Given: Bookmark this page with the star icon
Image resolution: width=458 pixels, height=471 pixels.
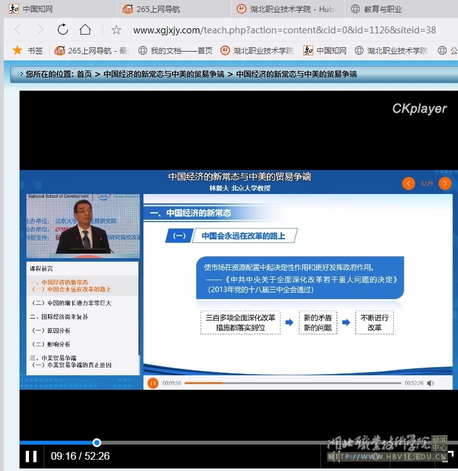Looking at the screenshot, I should click(116, 30).
